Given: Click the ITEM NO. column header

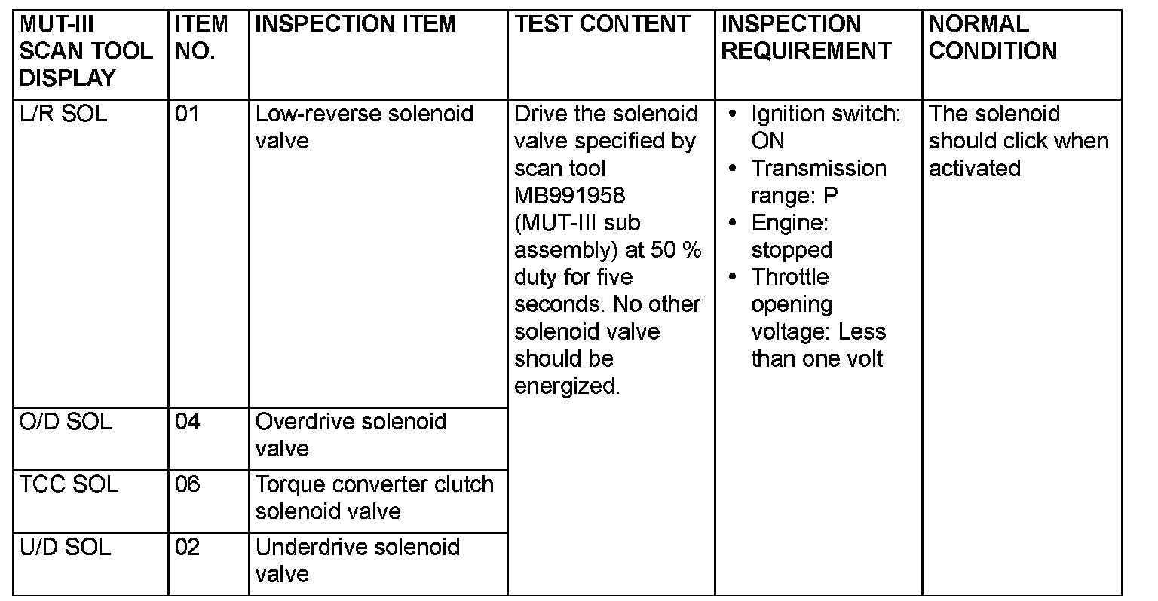Looking at the screenshot, I should pyautogui.click(x=201, y=38).
